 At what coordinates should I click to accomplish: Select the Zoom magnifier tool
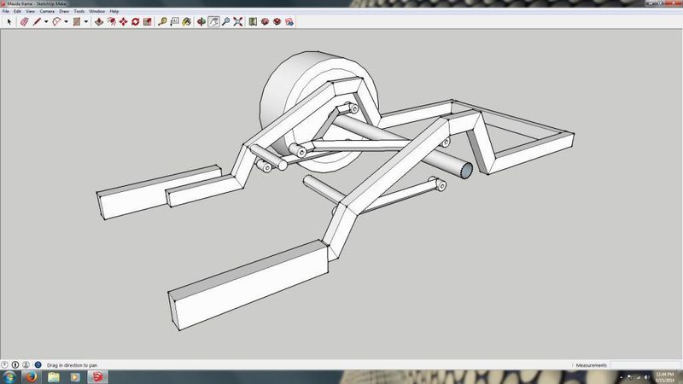click(225, 21)
